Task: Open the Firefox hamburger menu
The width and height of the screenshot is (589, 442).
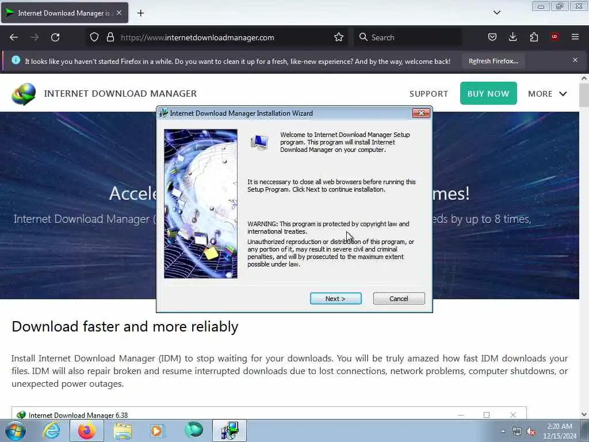Action: coord(575,37)
